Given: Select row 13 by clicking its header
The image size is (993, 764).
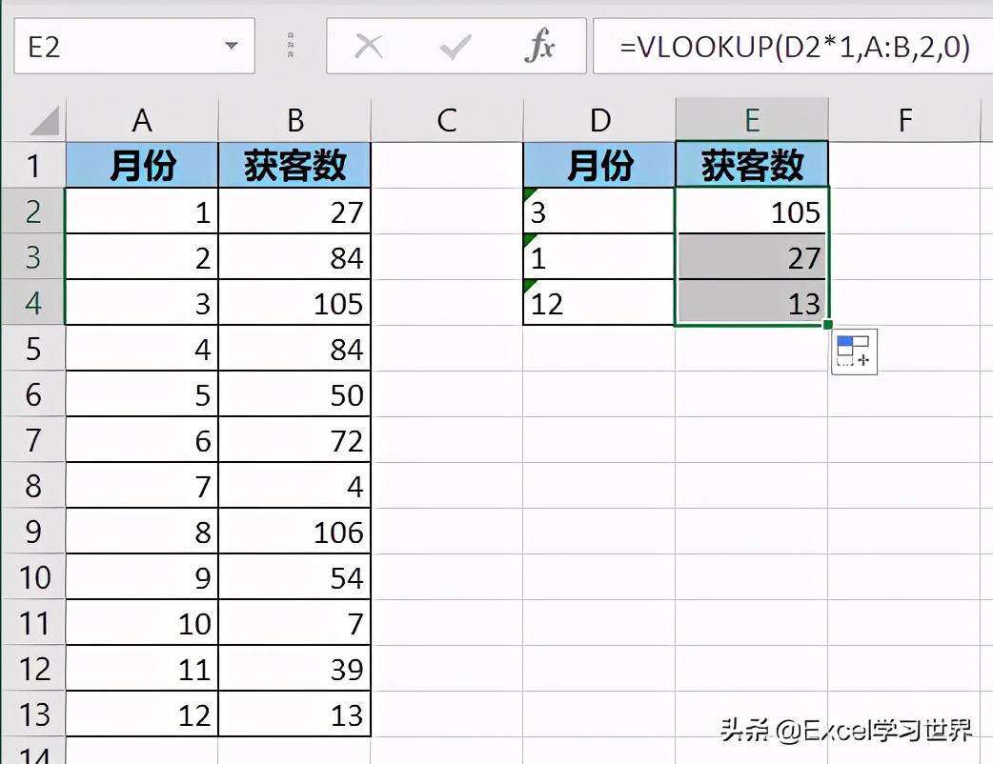Looking at the screenshot, I should [33, 714].
